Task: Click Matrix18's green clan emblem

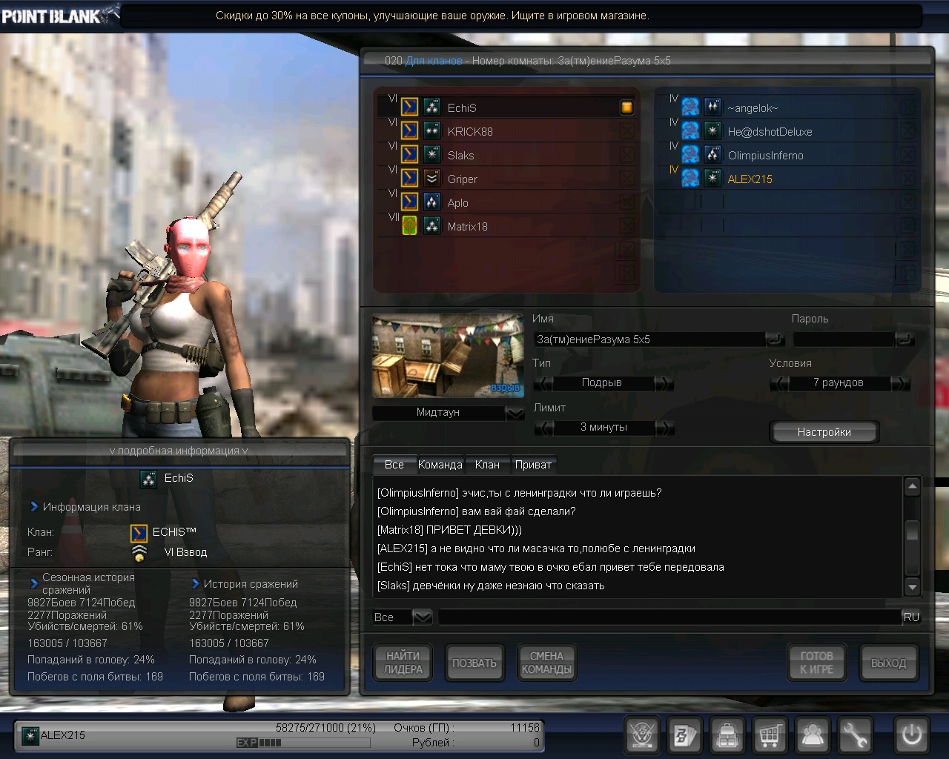Action: pos(409,226)
